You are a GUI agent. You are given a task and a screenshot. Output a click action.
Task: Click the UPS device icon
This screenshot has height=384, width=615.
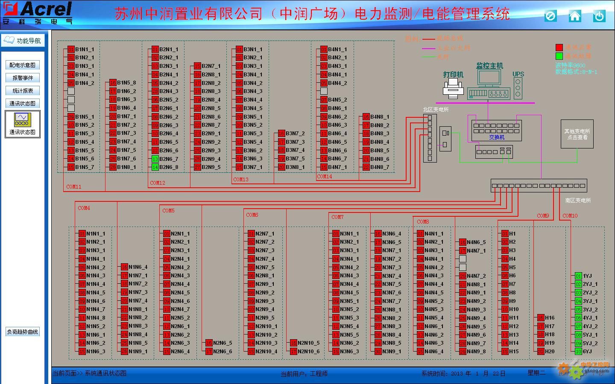tap(518, 88)
